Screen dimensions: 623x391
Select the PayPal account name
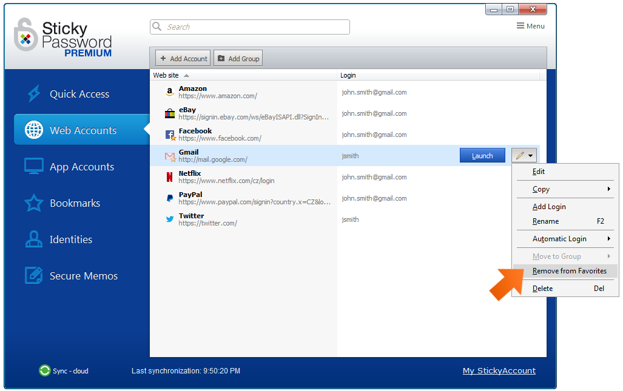(190, 195)
